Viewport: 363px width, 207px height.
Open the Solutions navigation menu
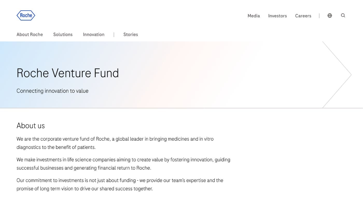[63, 34]
